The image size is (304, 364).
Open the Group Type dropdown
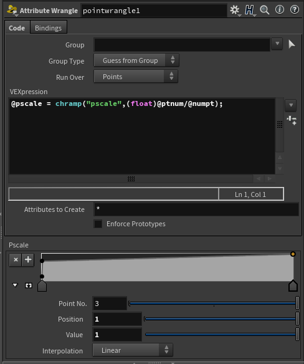(136, 60)
